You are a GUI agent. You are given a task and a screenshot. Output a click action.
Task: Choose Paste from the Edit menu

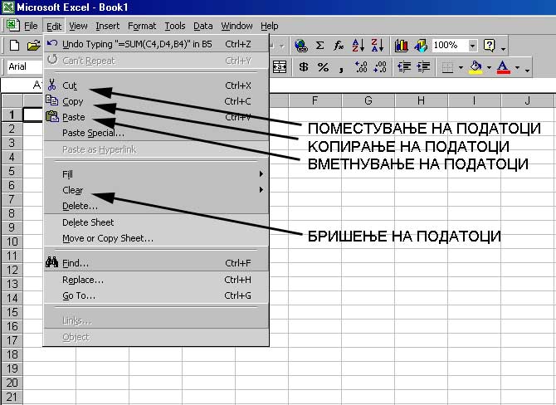[156, 117]
